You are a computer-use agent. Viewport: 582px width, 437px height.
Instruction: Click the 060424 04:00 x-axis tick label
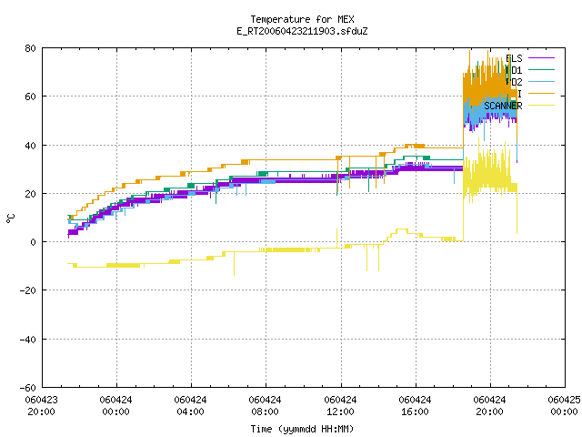[190, 406]
